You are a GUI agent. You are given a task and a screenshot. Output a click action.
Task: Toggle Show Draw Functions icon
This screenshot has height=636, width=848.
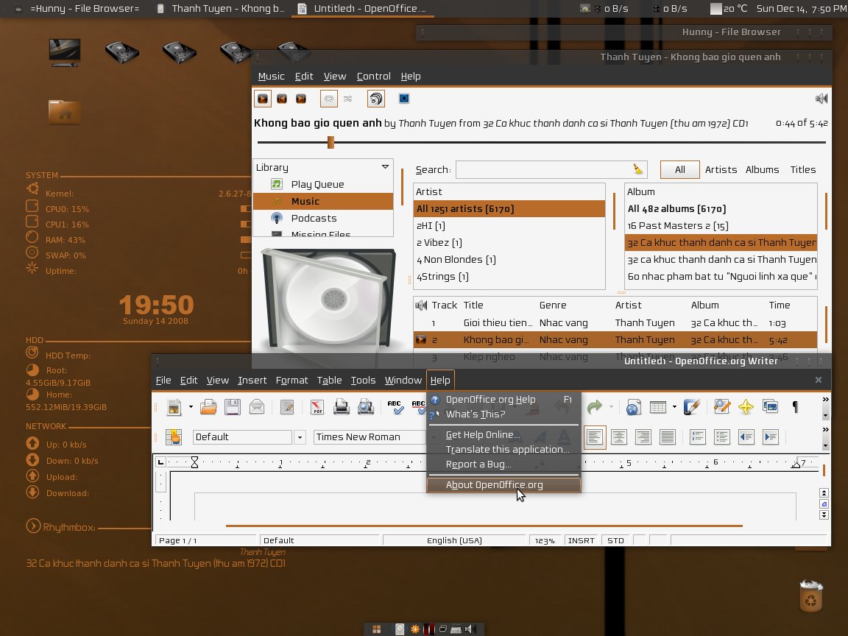point(692,406)
